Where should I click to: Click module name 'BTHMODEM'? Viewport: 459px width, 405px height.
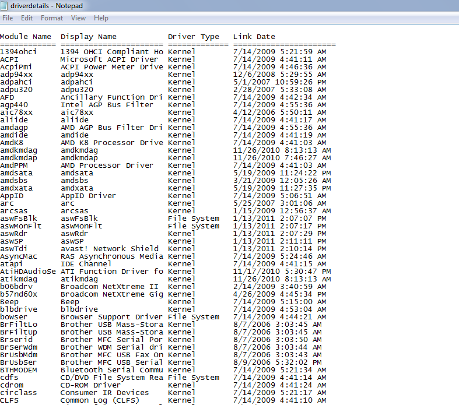coord(19,371)
